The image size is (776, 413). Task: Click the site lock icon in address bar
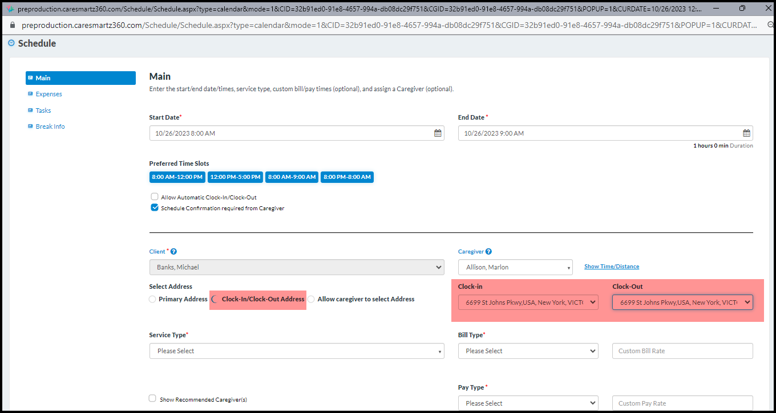click(13, 26)
